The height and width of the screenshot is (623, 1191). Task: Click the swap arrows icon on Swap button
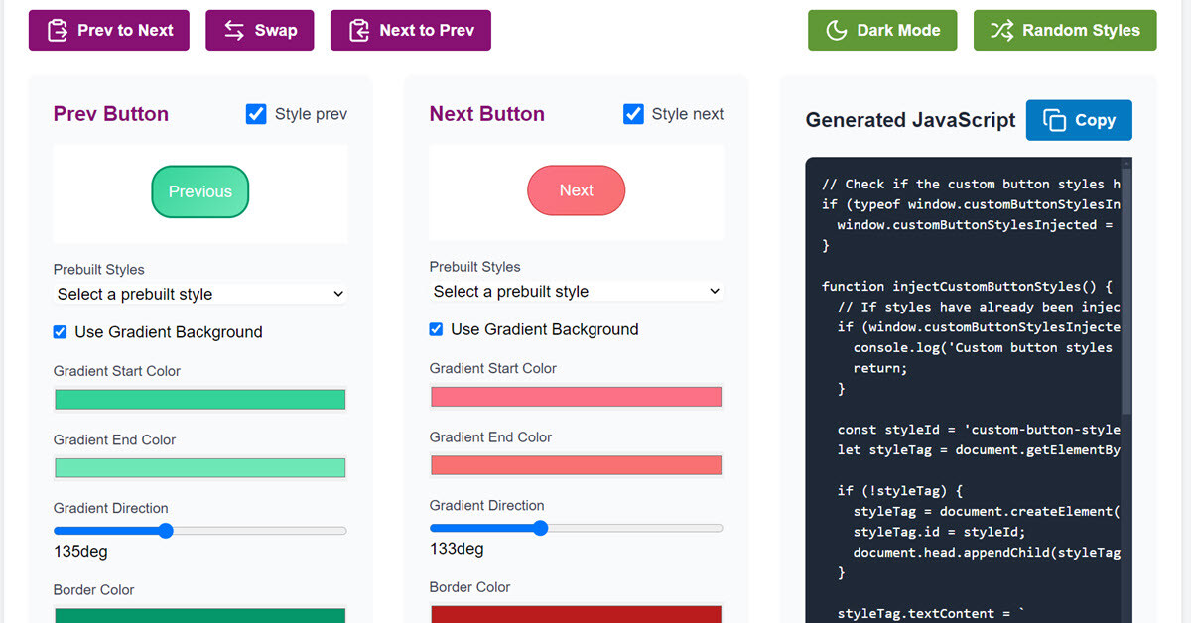click(x=232, y=30)
